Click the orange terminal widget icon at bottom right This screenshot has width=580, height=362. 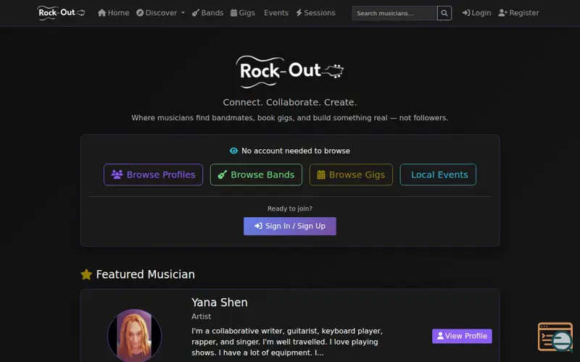coord(555,337)
